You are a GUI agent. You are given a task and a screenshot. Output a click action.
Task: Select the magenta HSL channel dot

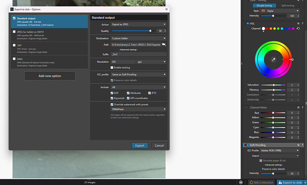tap(293, 28)
